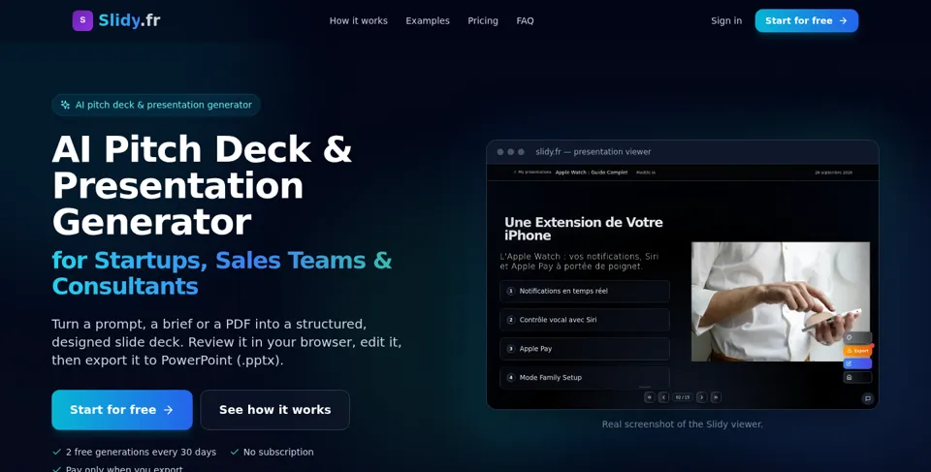Click the 'slidy.fr — presentation viewer' window title
The height and width of the screenshot is (472, 931).
click(594, 152)
